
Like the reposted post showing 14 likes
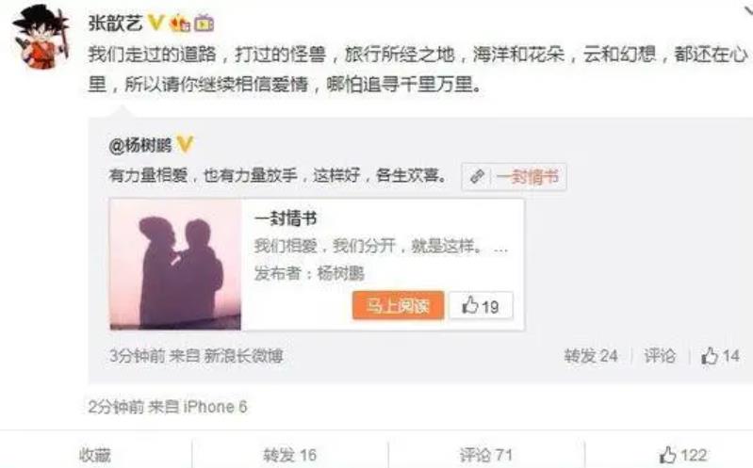pos(719,356)
